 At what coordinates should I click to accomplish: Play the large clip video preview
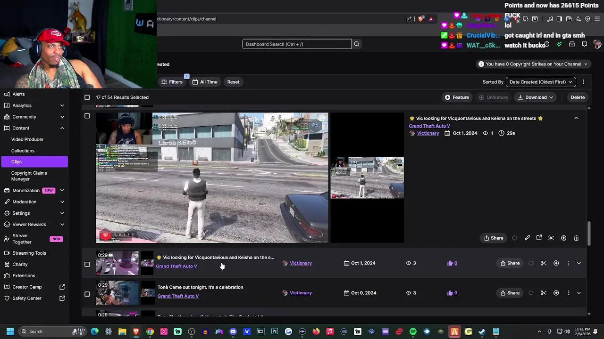point(212,178)
